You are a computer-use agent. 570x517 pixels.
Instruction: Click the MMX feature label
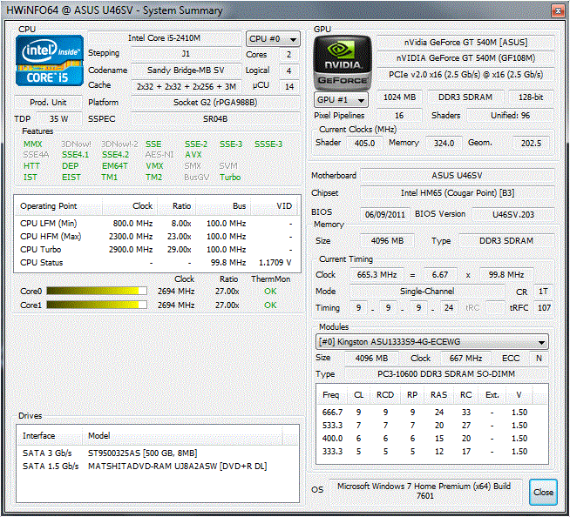pyautogui.click(x=33, y=144)
